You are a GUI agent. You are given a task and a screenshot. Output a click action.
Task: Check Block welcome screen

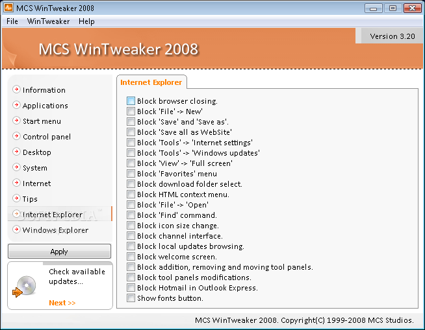pyautogui.click(x=131, y=257)
